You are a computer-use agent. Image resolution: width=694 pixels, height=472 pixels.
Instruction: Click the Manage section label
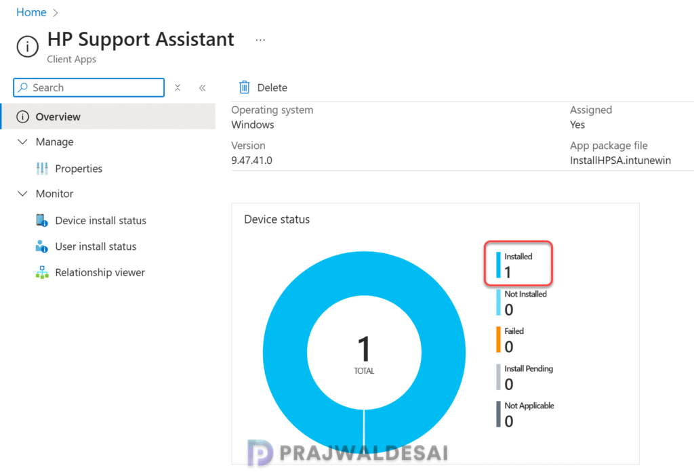[x=54, y=142]
